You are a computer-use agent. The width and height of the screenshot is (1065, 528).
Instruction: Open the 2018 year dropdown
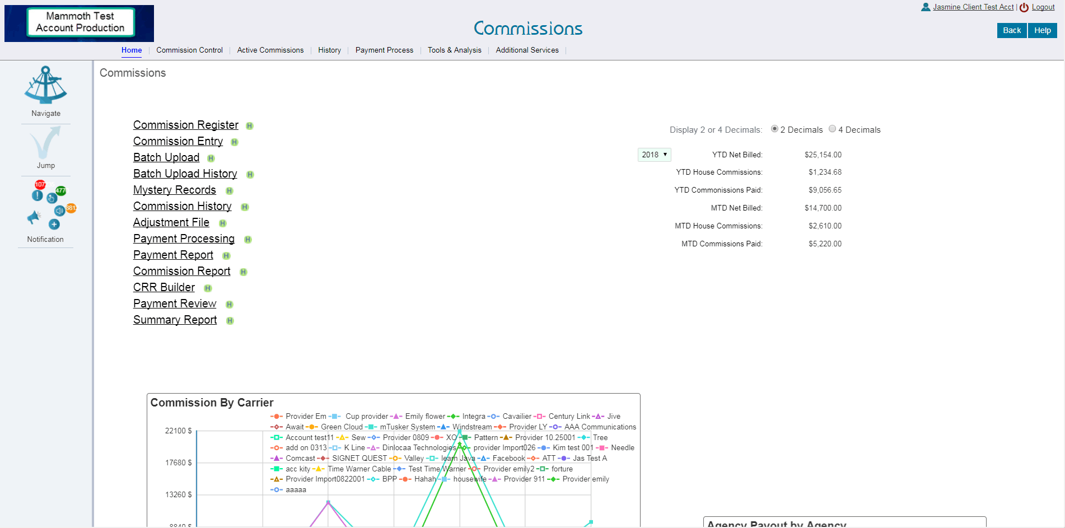(654, 155)
